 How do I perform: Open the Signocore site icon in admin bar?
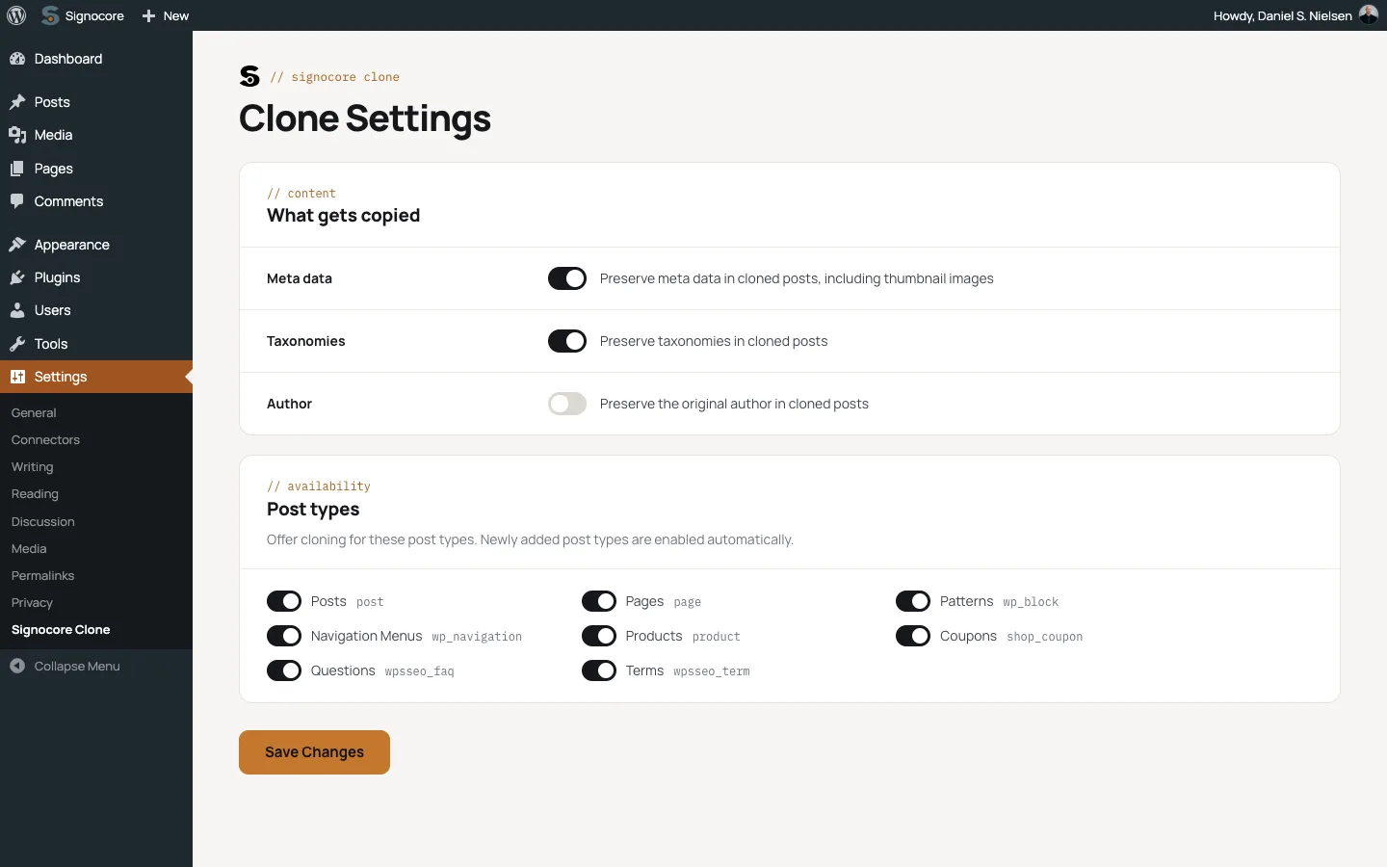pyautogui.click(x=50, y=15)
